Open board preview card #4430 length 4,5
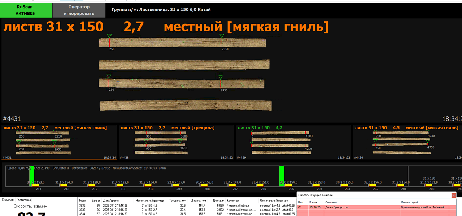Screen dimensions: 462x216 point(407,143)
